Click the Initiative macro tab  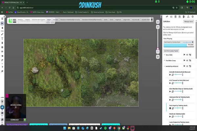[x=20, y=20]
